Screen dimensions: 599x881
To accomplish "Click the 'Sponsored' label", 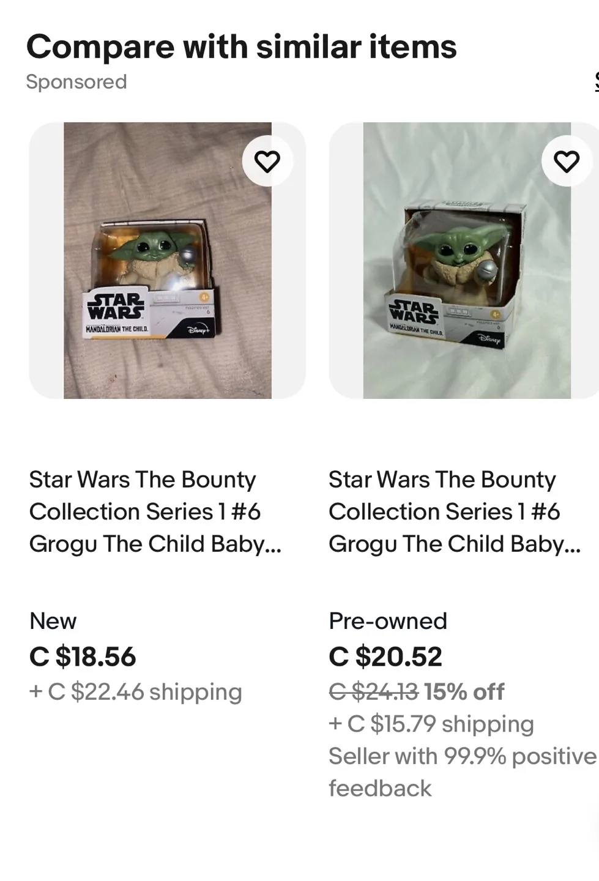I will click(x=77, y=81).
